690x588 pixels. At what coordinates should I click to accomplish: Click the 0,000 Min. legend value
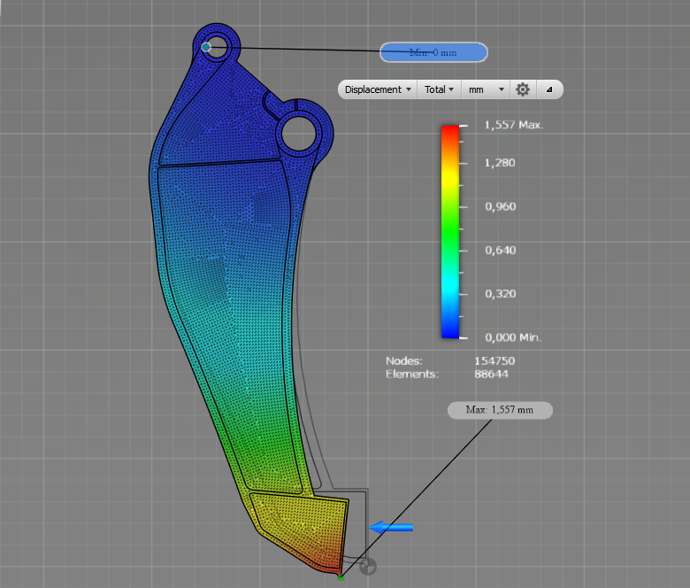513,337
